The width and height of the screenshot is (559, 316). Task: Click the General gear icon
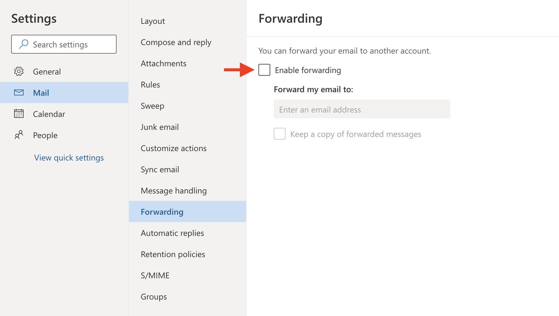click(x=19, y=71)
